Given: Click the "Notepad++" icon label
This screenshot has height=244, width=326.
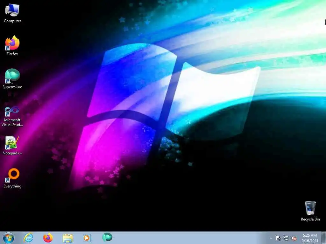Looking at the screenshot, I should 12,153.
